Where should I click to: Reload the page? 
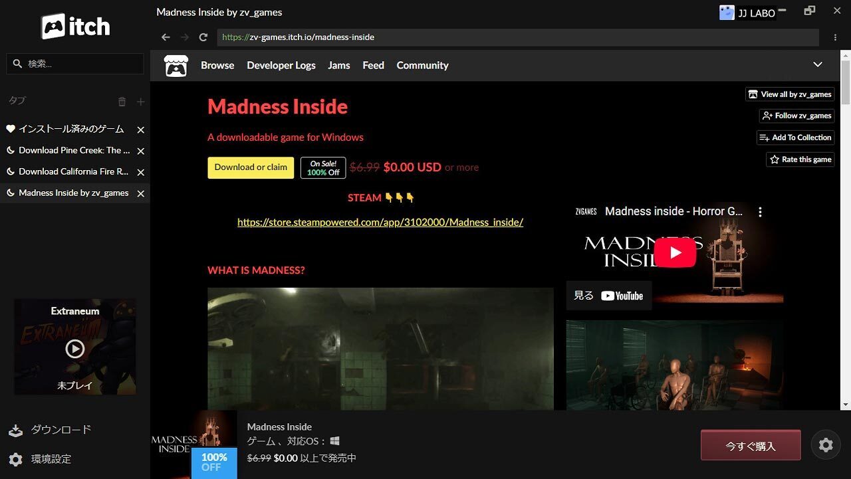click(203, 37)
